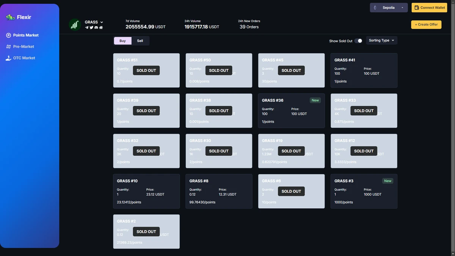Click the 23.12 USDT price
This screenshot has height=256, width=455.
pyautogui.click(x=155, y=194)
